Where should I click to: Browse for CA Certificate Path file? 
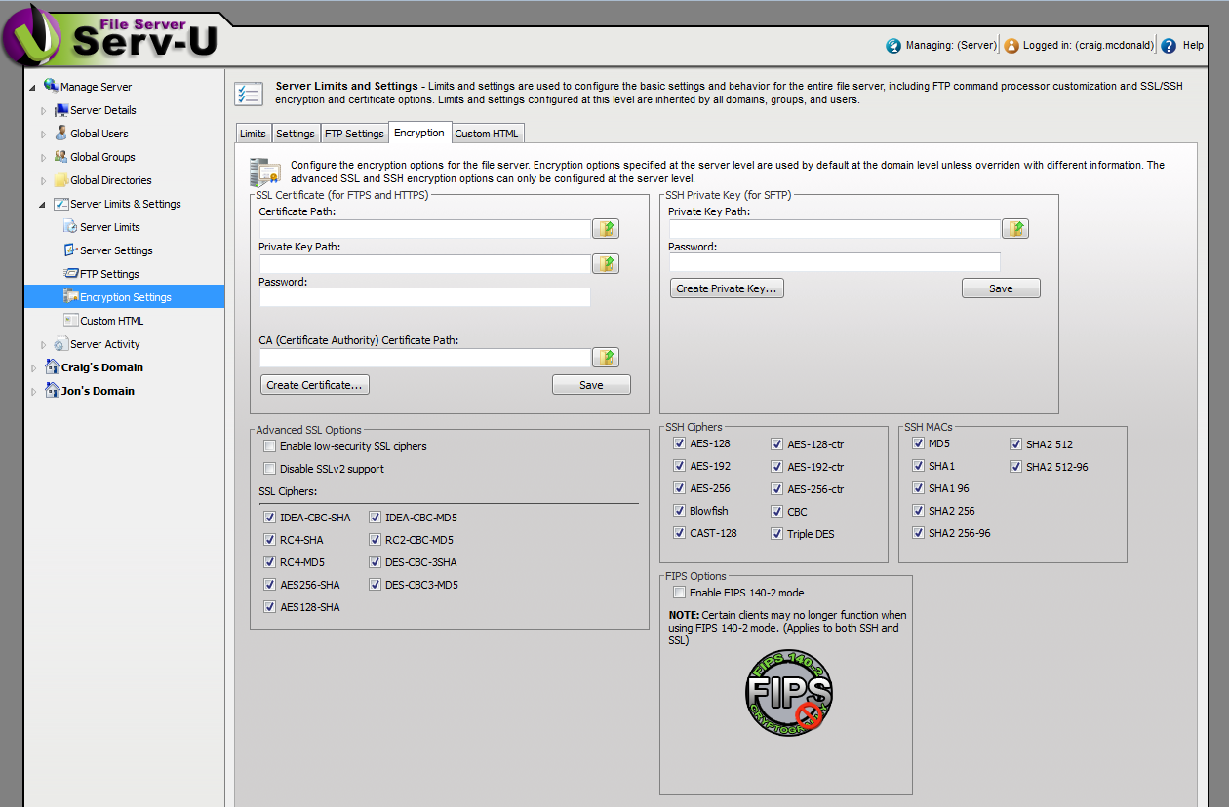[x=606, y=358]
